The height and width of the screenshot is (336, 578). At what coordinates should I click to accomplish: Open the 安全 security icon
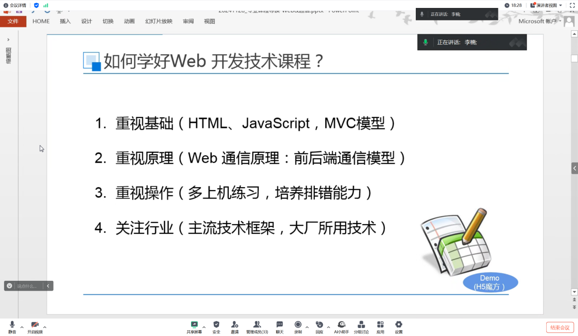pyautogui.click(x=216, y=326)
